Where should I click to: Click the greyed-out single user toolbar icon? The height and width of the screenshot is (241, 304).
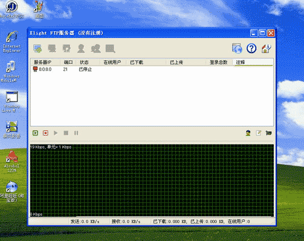pyautogui.click(x=81, y=48)
